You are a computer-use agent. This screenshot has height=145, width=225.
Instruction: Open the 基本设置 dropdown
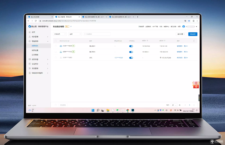181,34
